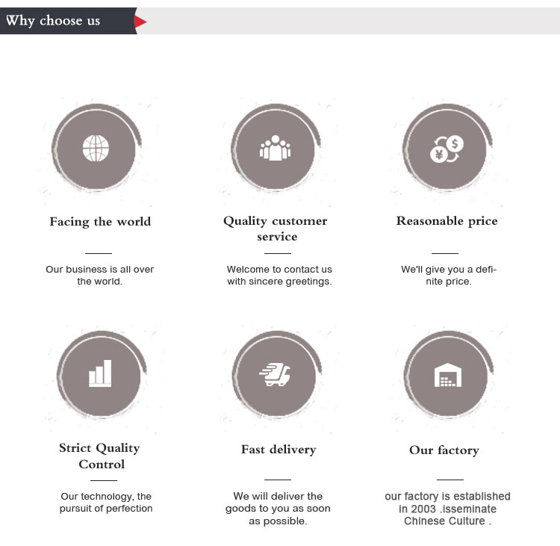Click the globe icon above Facing the world
This screenshot has height=546, width=560.
96,148
